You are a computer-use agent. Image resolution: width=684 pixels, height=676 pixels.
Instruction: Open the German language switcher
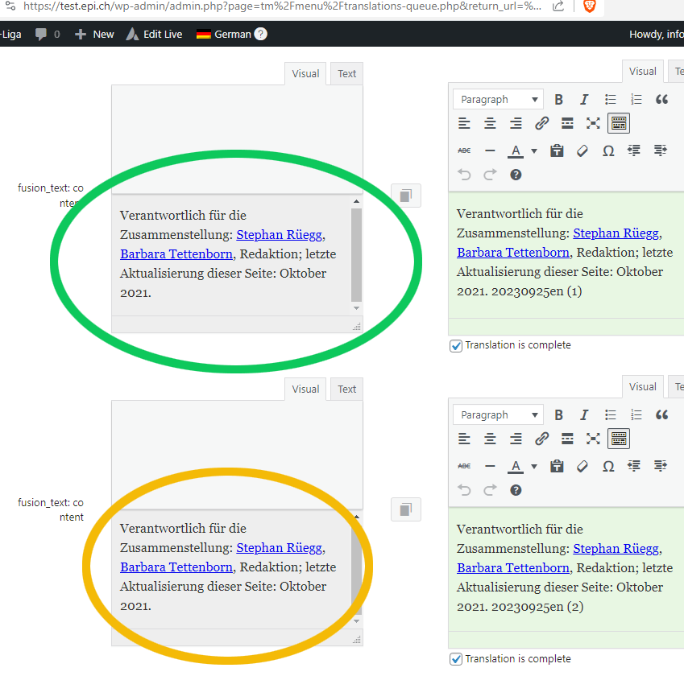pos(224,34)
